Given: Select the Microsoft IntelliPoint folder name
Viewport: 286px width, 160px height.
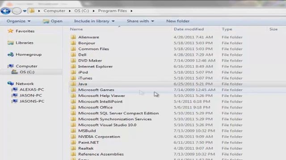Looking at the screenshot, I should pyautogui.click(x=100, y=102).
